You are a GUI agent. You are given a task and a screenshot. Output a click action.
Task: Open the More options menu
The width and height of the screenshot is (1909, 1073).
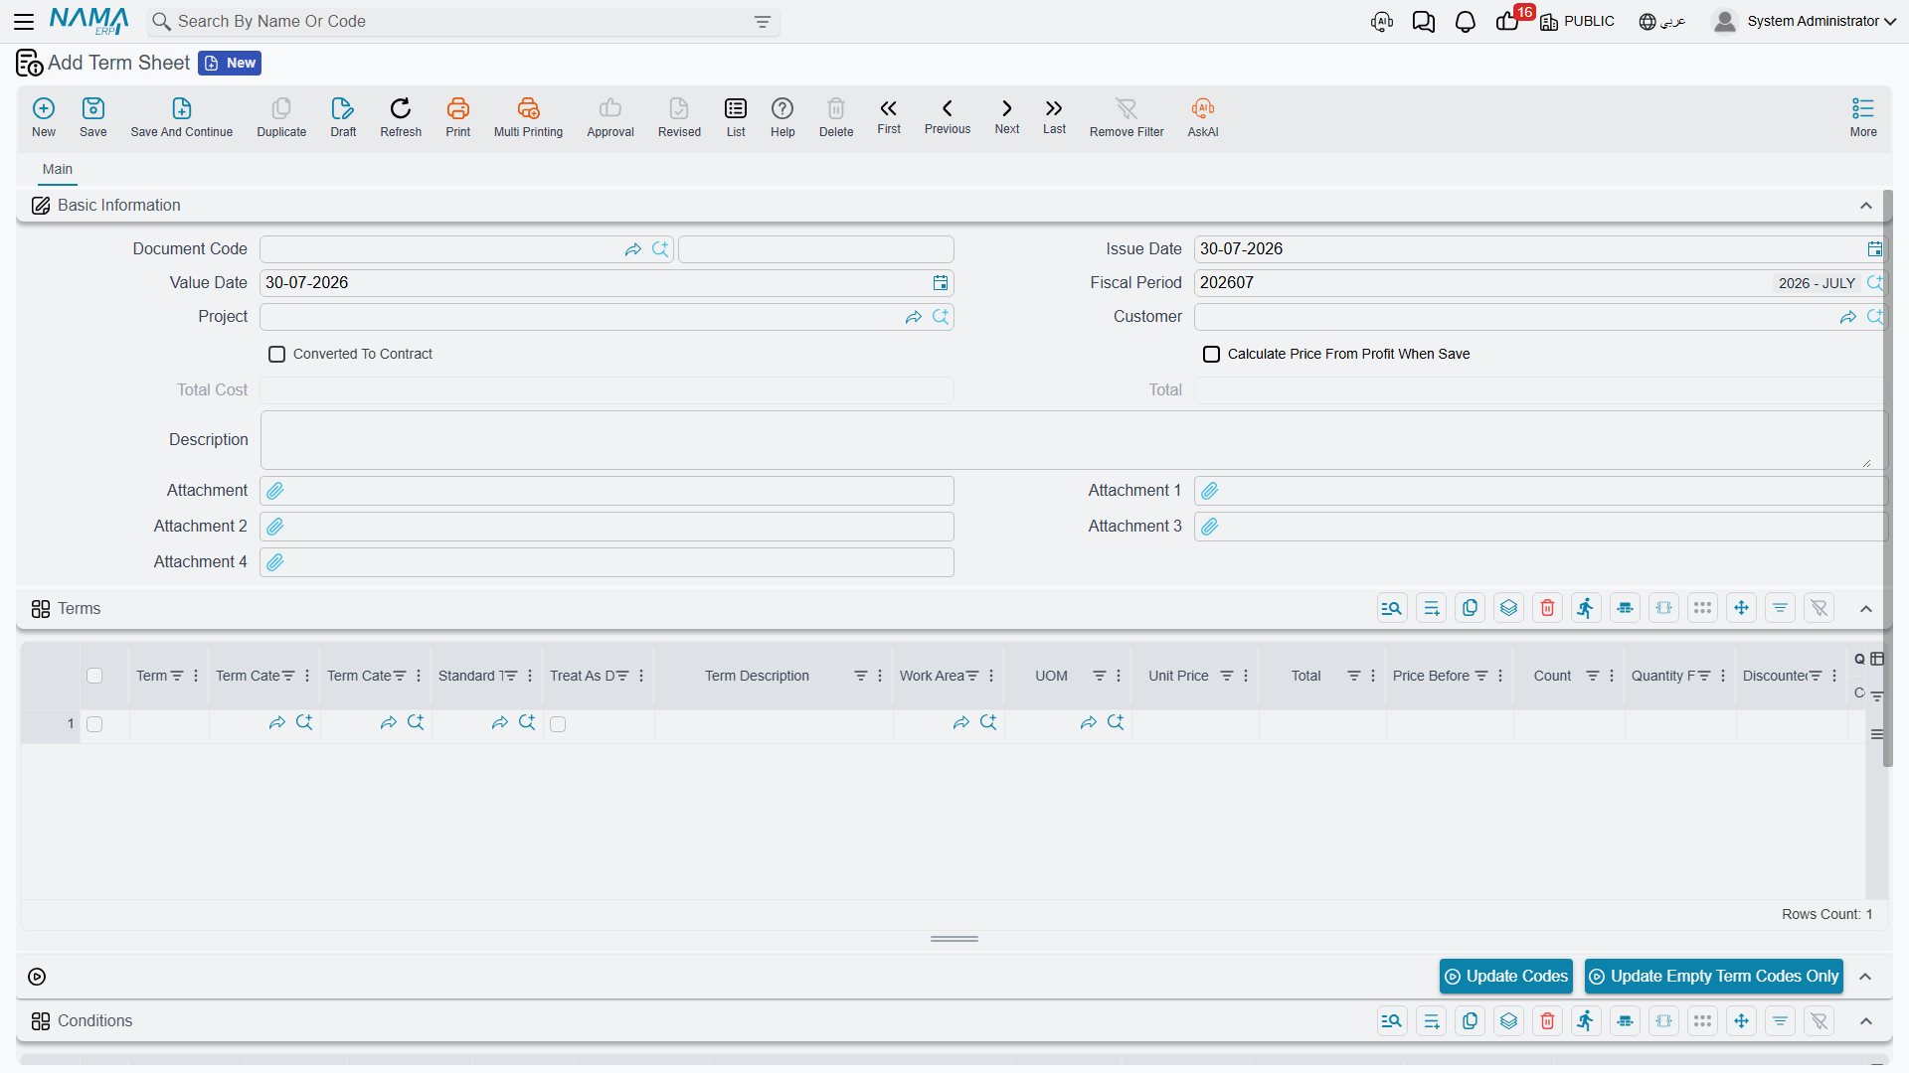pos(1863,117)
